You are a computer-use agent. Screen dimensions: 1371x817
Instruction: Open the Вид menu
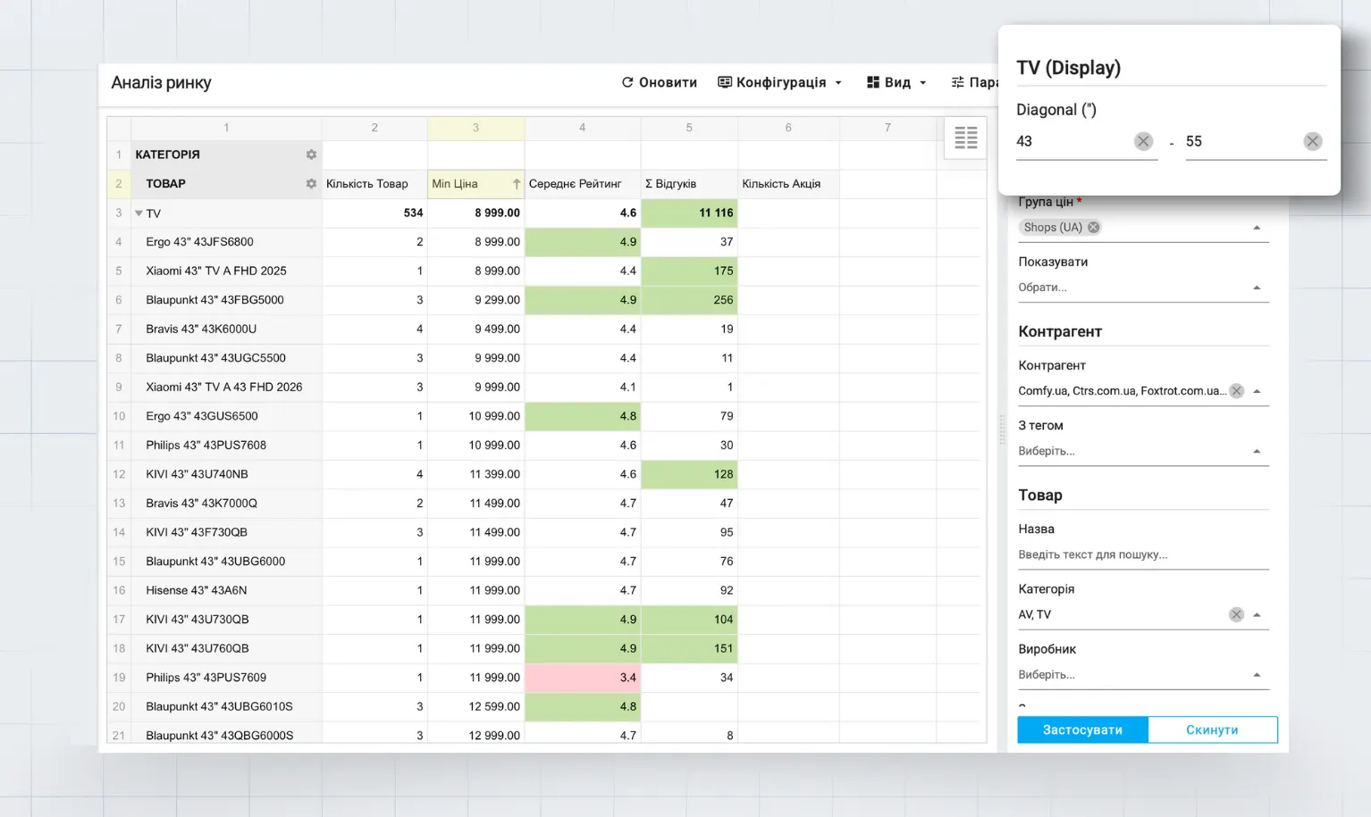(896, 82)
